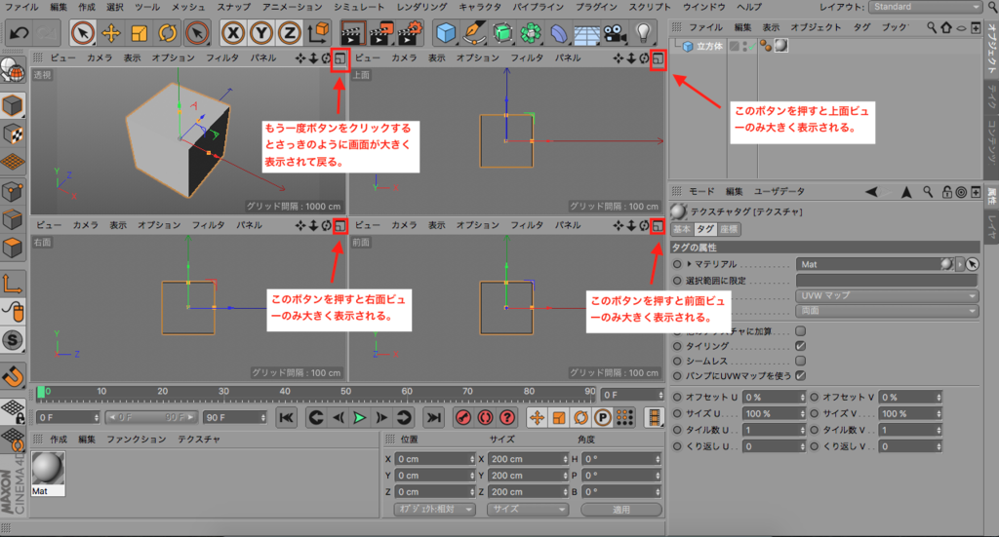Click the Undo arrow icon
This screenshot has width=999, height=537.
(19, 32)
